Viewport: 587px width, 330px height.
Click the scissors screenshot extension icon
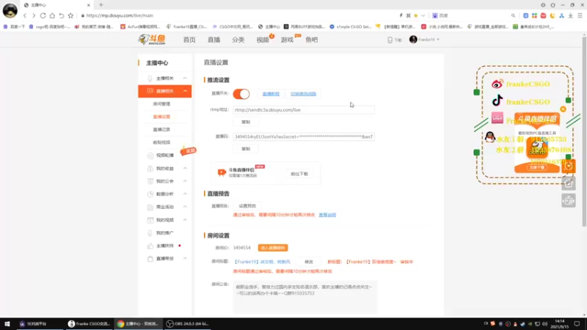(561, 15)
